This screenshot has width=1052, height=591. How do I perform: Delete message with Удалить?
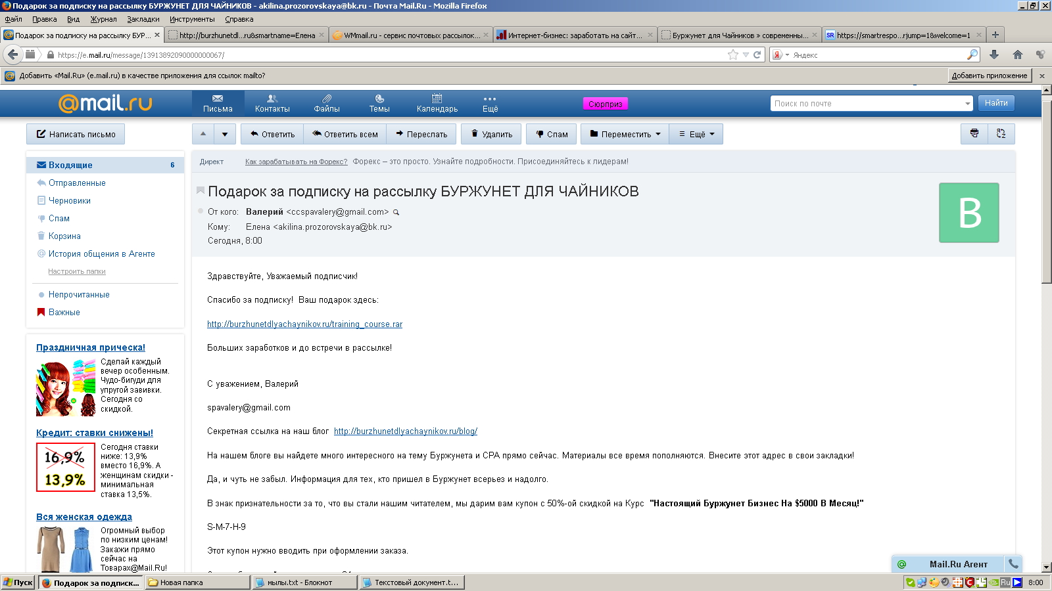492,134
